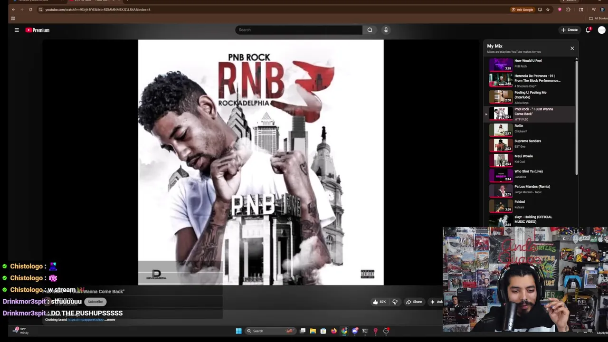Open YouTube notifications bell
Viewport: 608px width, 342px height.
point(588,30)
